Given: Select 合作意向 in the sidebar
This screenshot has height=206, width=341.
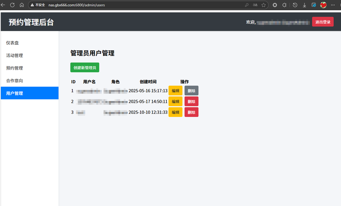Looking at the screenshot, I should [29, 81].
